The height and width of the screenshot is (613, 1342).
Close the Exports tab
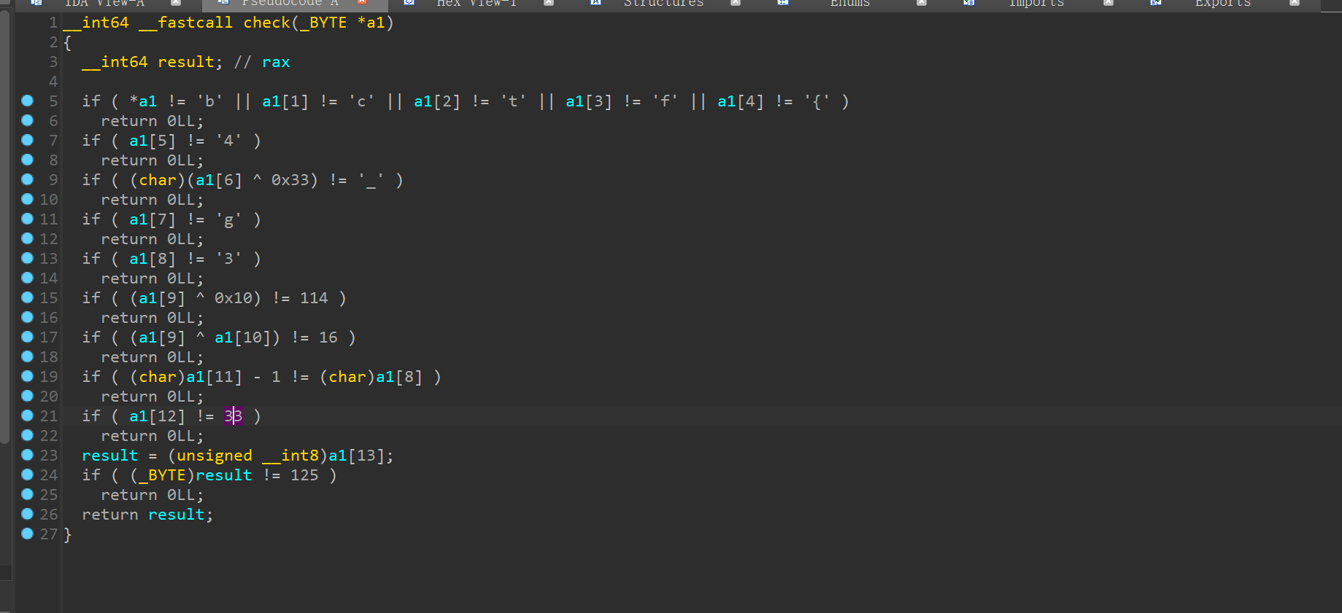(x=1295, y=3)
